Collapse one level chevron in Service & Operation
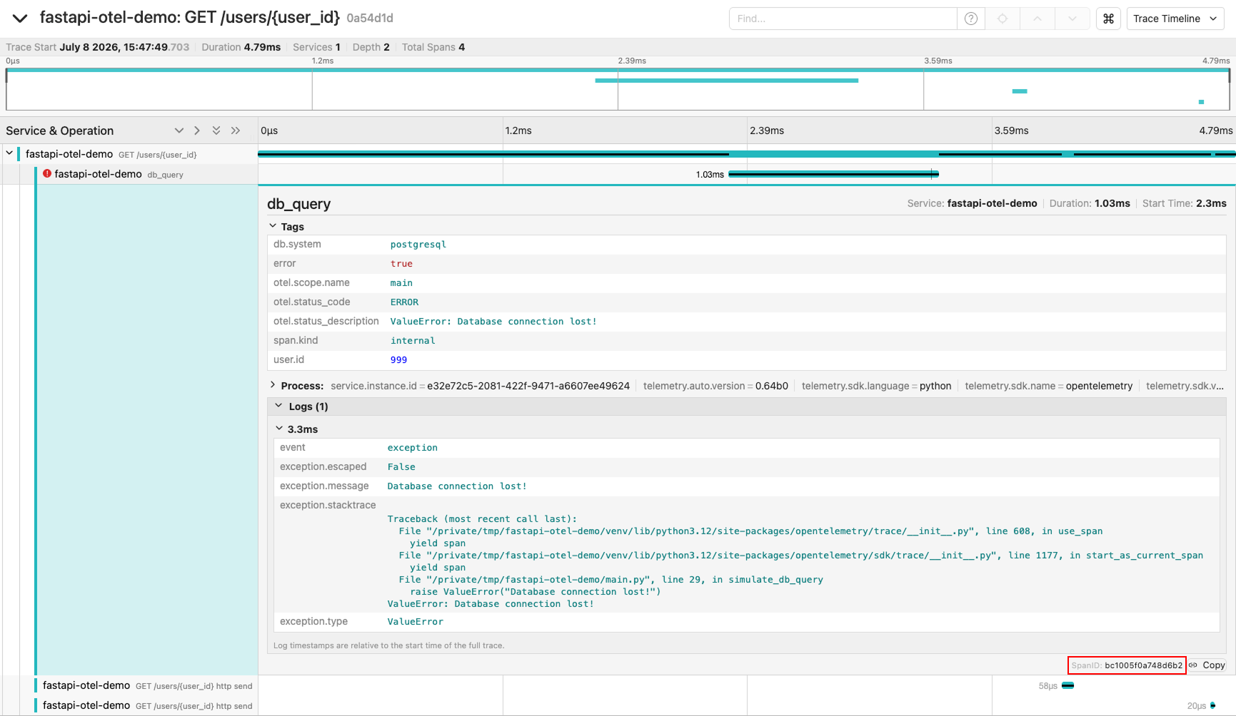Viewport: 1236px width, 716px height. tap(179, 131)
